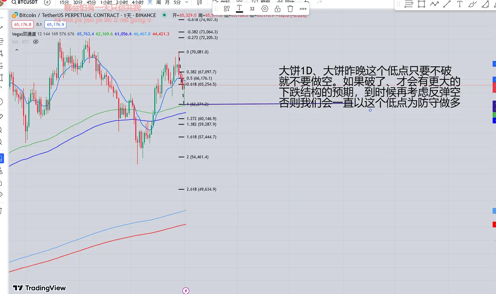The height and width of the screenshot is (294, 496).
Task: Click the Vegas双通道 indicator legend
Action: pyautogui.click(x=24, y=34)
